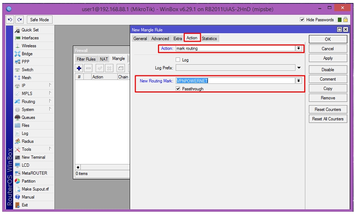Open the NAT tab in Firewall
The image size is (355, 214).
click(104, 59)
